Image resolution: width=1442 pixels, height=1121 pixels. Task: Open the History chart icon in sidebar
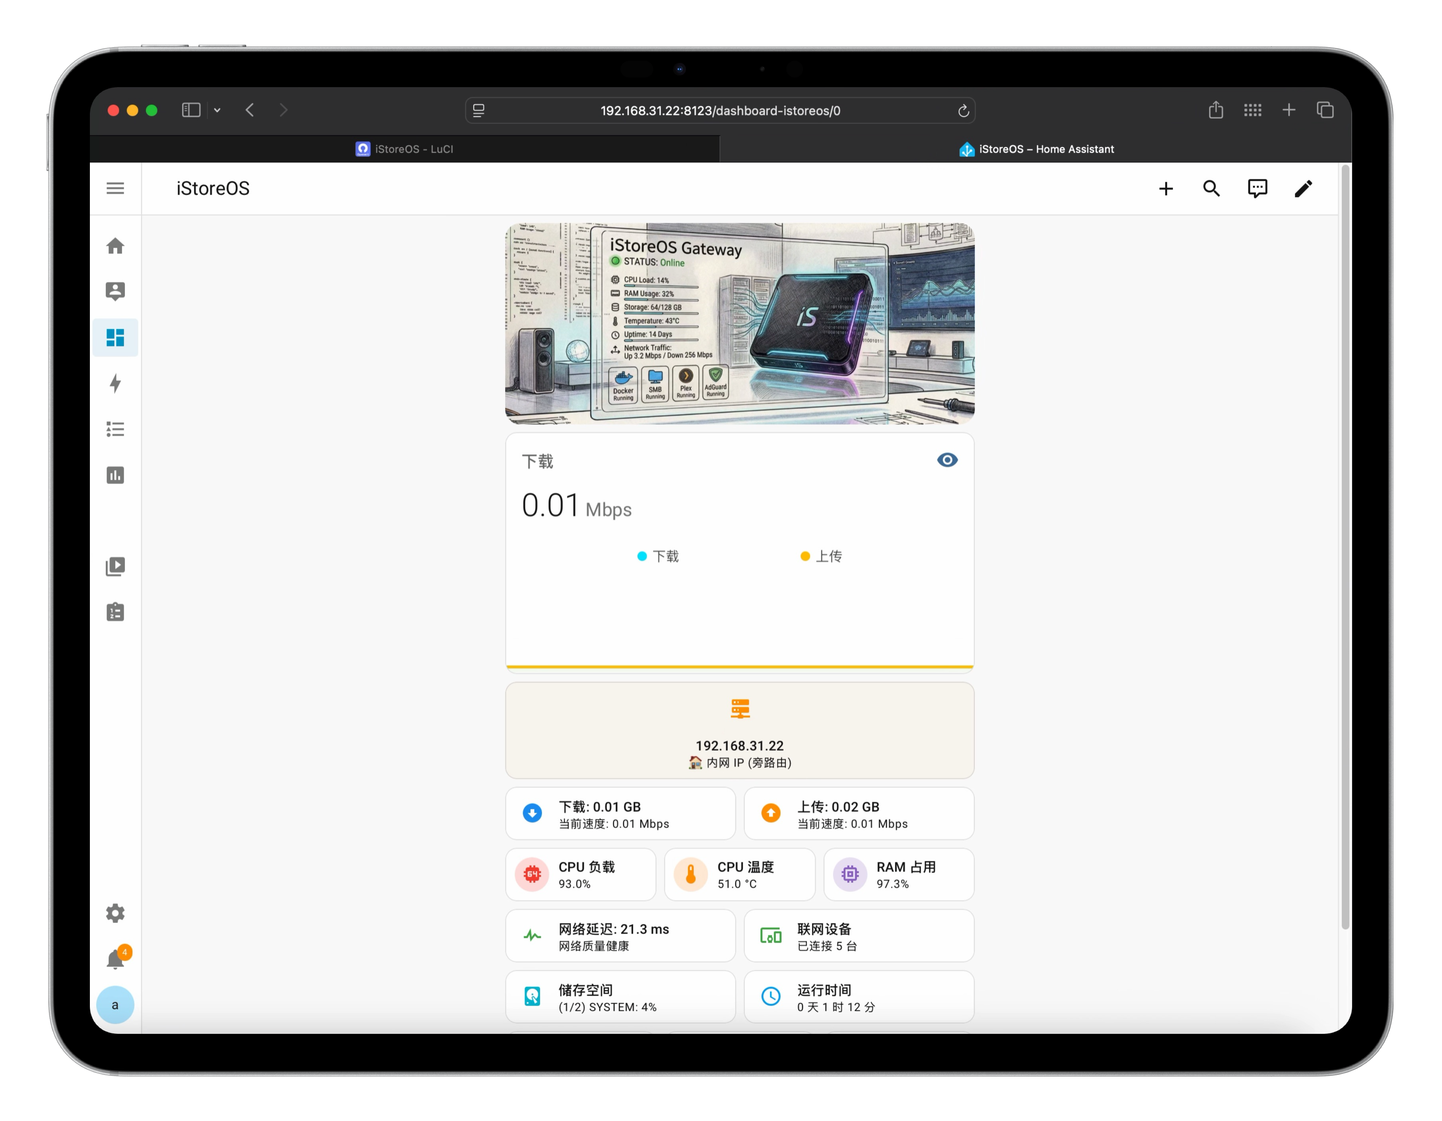coord(115,475)
